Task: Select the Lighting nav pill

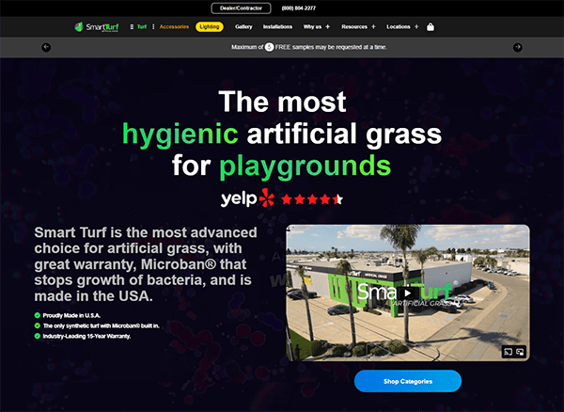Action: [210, 27]
